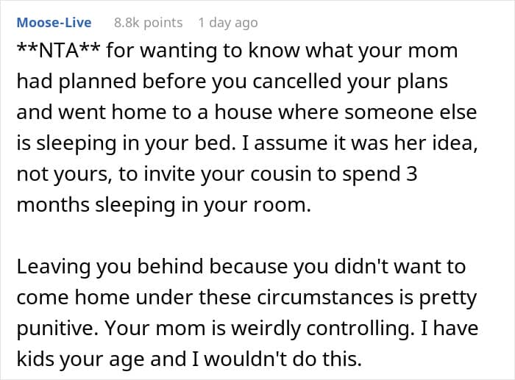Click the word "cancelled" in first paragraph

click(x=297, y=82)
